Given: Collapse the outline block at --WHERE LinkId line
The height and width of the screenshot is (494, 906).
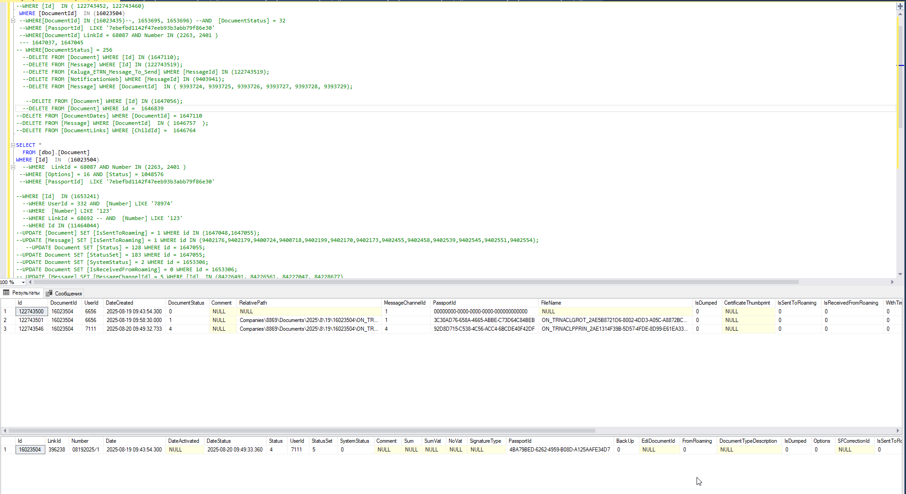Looking at the screenshot, I should pyautogui.click(x=13, y=167).
